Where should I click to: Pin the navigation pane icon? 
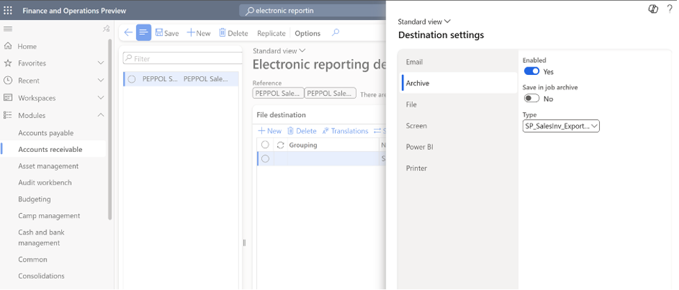pyautogui.click(x=106, y=29)
